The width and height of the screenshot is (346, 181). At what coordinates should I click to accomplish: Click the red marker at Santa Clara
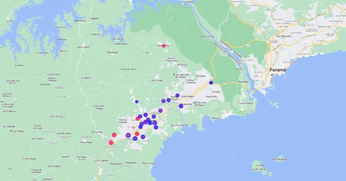(163, 46)
